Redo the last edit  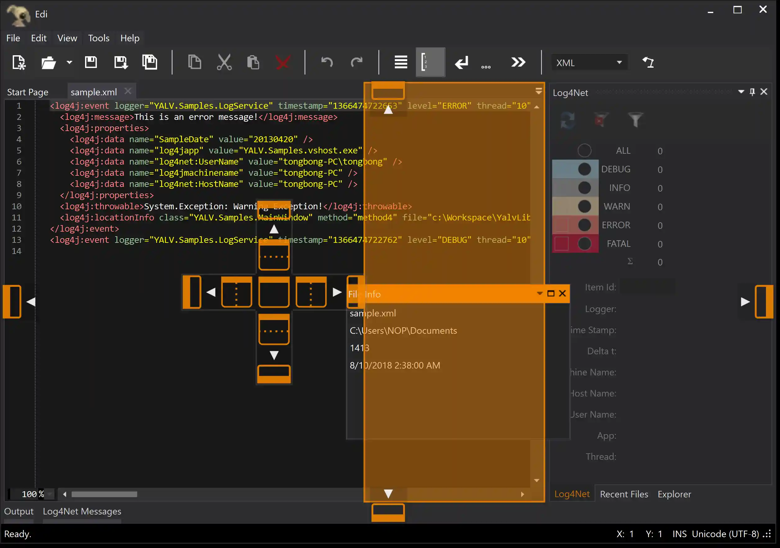click(x=356, y=62)
